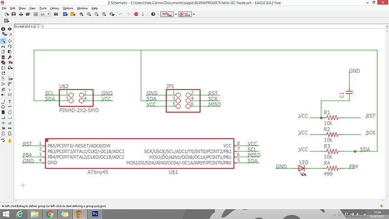Screen dimensions: 389x219
Task: Open the Library menu
Action: [54, 8]
